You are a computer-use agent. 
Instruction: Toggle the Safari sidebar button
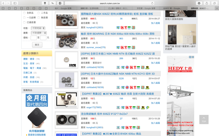tap(15, 3)
